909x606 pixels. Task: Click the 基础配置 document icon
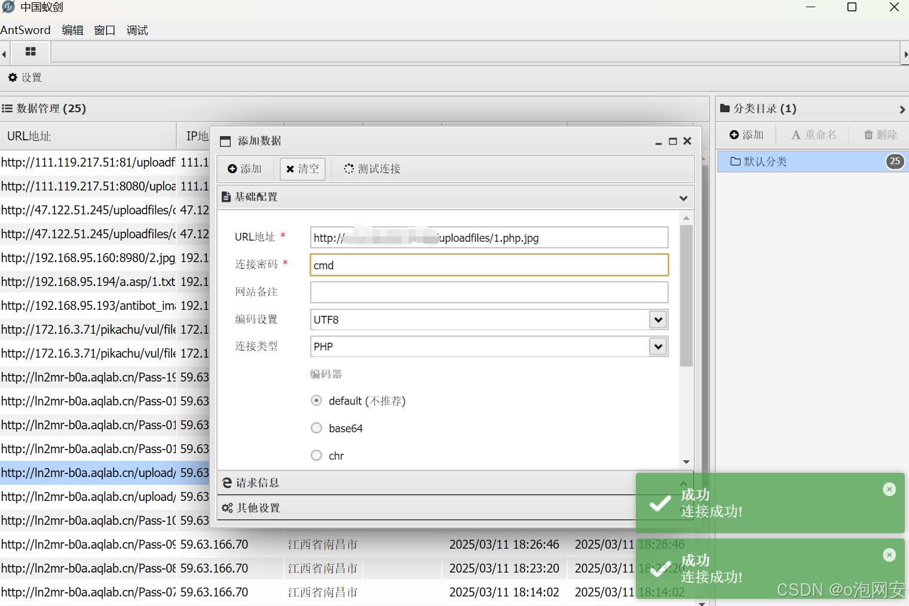226,197
